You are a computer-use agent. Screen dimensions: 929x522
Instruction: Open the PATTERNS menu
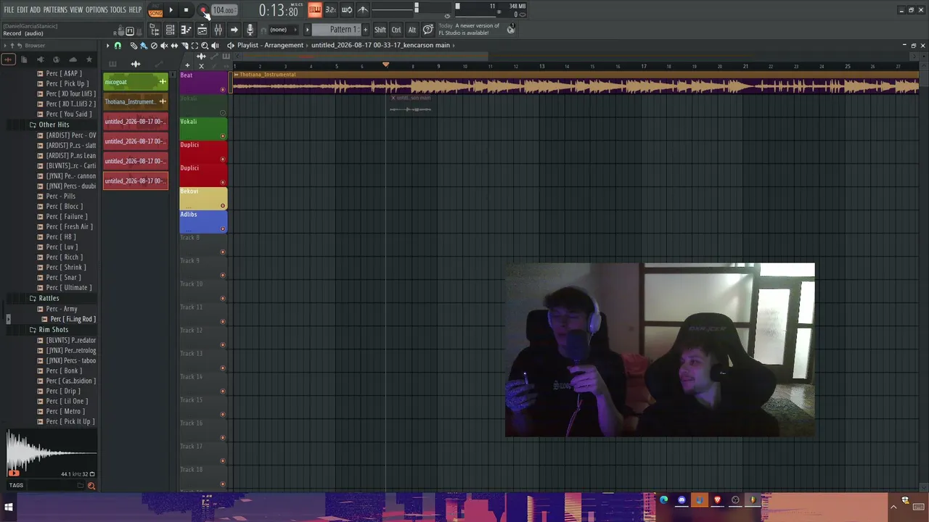pyautogui.click(x=55, y=10)
